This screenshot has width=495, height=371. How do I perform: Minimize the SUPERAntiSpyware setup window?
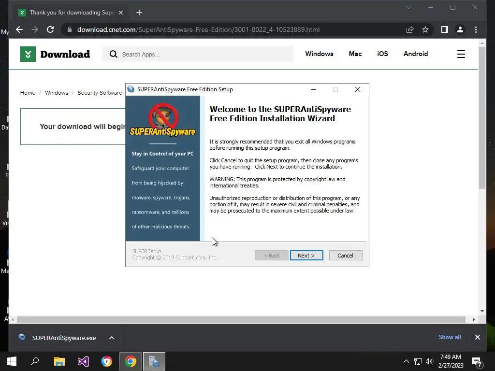coord(313,89)
